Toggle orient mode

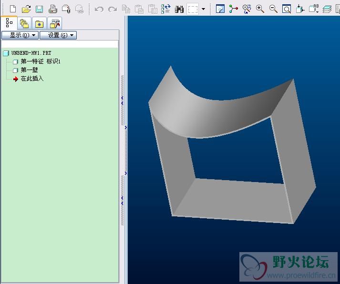(x=247, y=9)
